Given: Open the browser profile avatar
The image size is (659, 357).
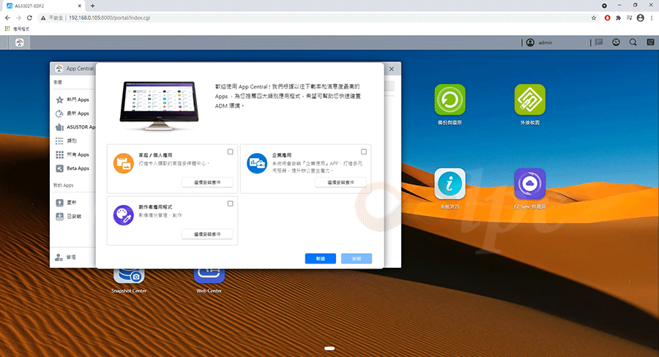Looking at the screenshot, I should click(x=641, y=18).
